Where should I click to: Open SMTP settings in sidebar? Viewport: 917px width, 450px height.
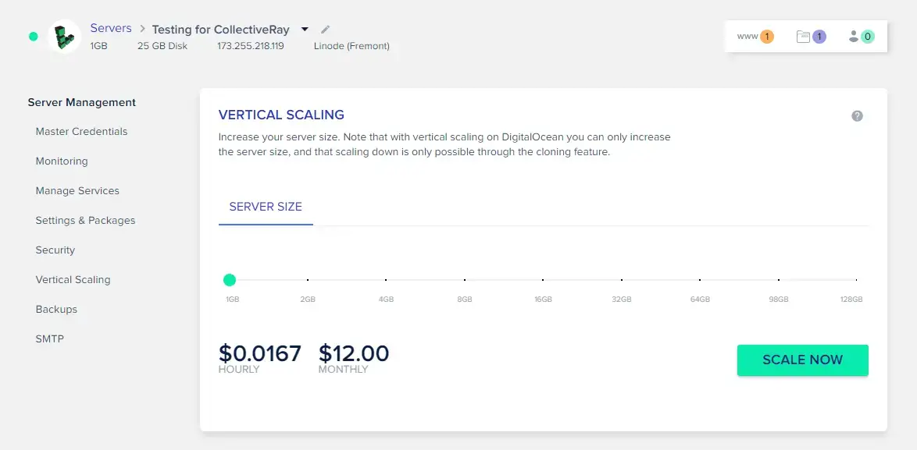50,338
